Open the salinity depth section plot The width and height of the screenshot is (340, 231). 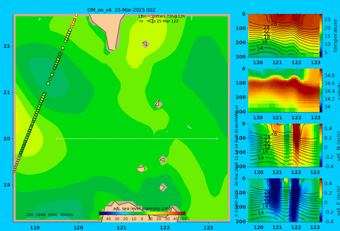coord(284,90)
